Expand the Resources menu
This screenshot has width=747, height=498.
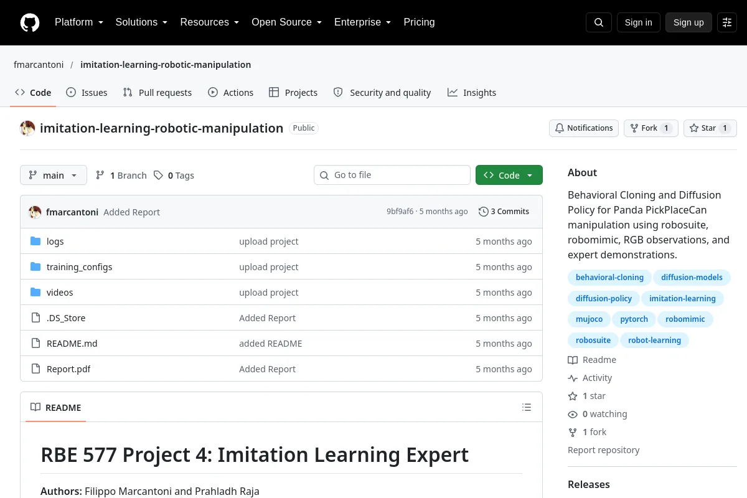[x=210, y=22]
